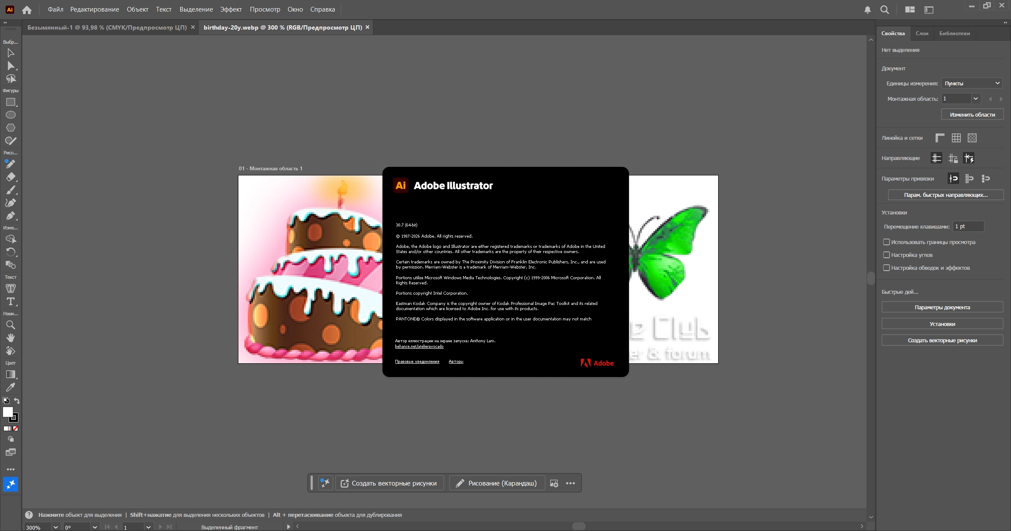
Task: Select the Blob Brush tool
Action: coord(11,141)
